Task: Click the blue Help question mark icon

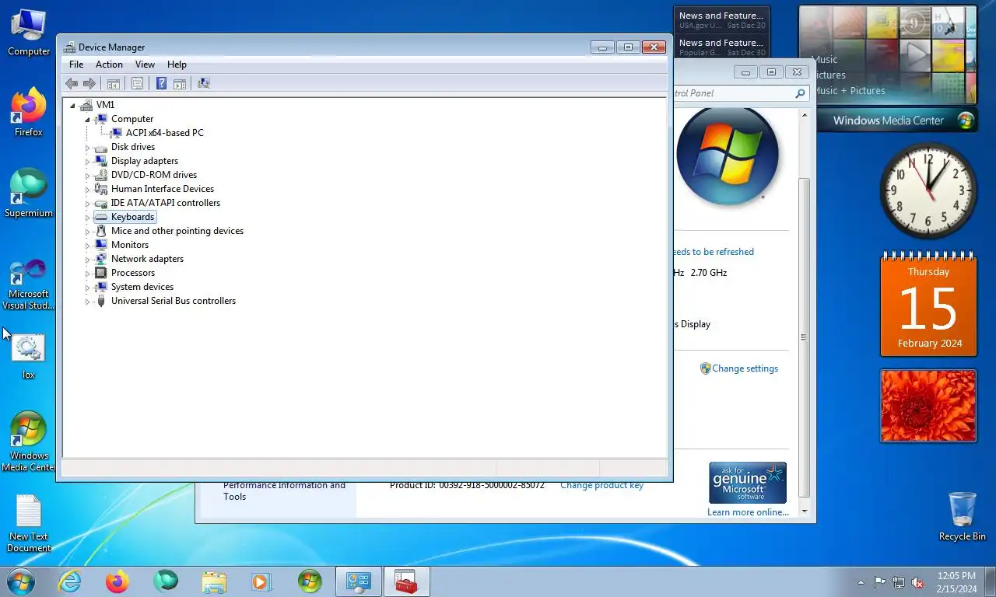Action: (x=161, y=83)
